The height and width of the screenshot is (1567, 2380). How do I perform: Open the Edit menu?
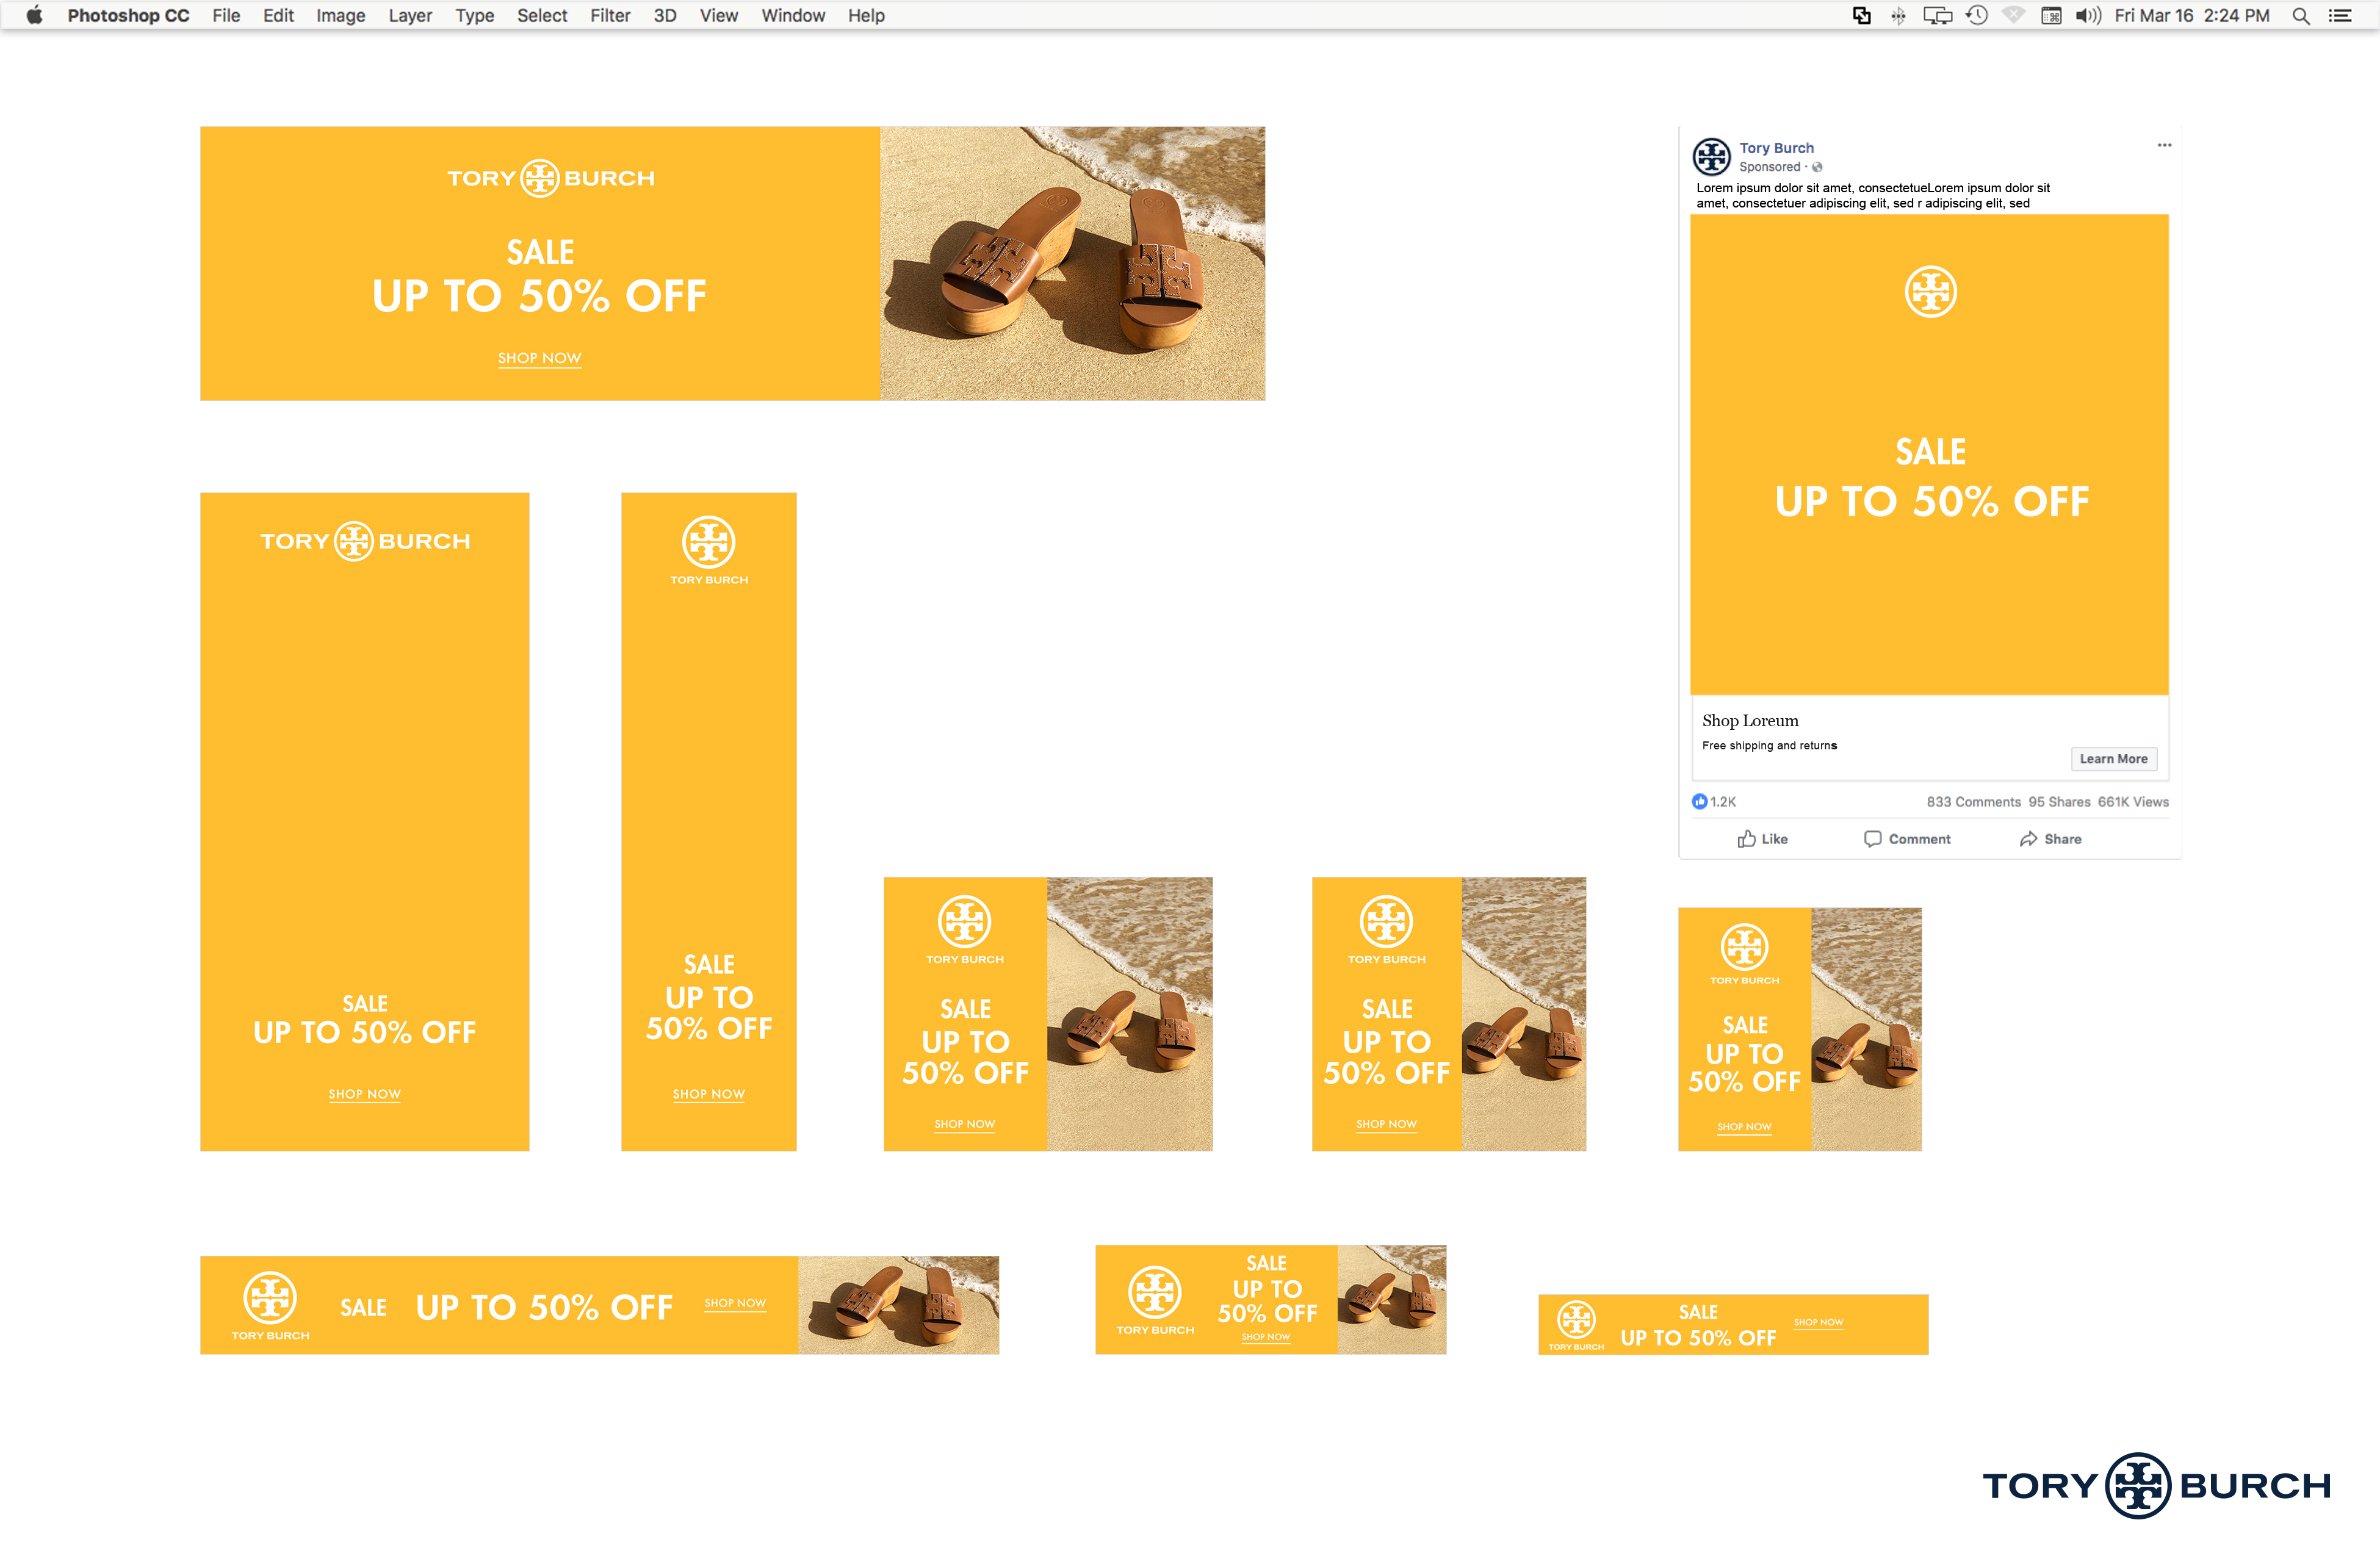[x=278, y=15]
